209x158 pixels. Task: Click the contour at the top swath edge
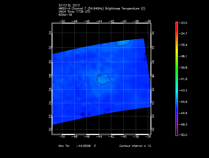click(x=123, y=43)
